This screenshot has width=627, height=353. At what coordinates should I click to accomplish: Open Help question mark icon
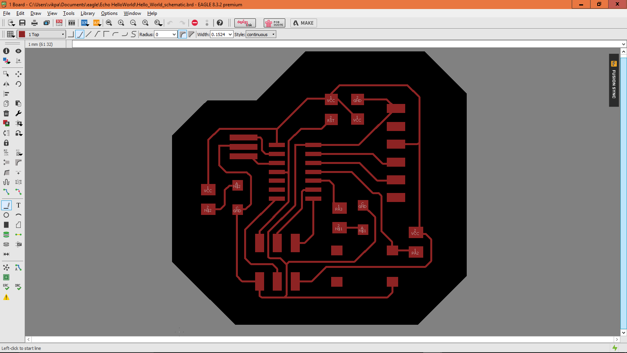220,23
